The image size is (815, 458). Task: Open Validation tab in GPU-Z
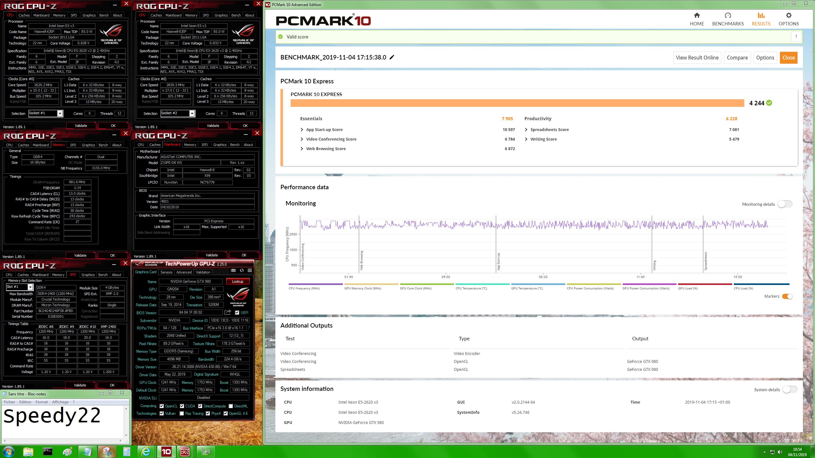203,272
